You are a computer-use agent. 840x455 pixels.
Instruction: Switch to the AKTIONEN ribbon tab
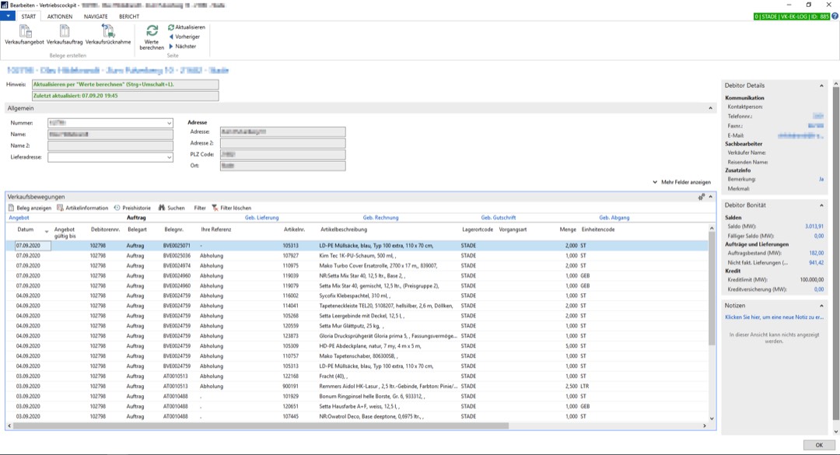tap(59, 16)
